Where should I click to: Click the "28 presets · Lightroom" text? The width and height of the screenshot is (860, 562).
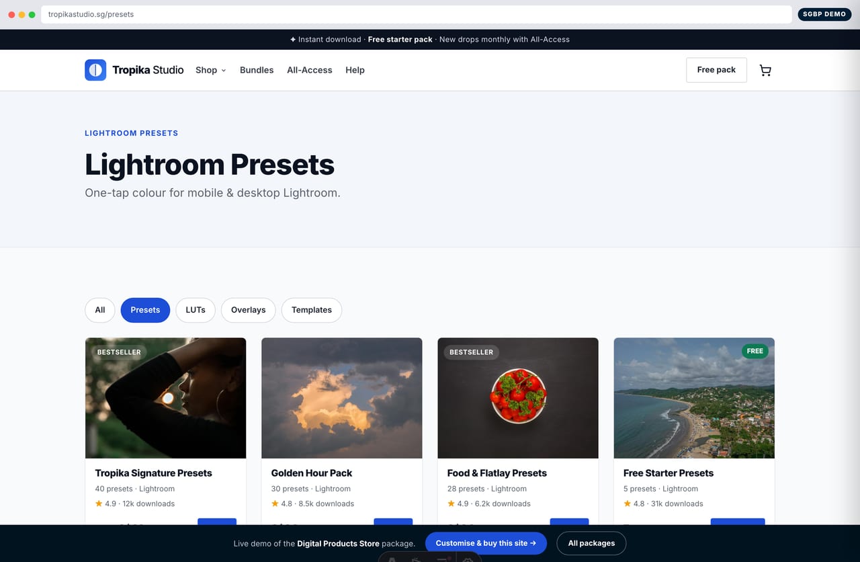[487, 489]
